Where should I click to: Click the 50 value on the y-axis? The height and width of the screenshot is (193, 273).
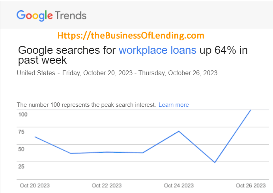(x=21, y=149)
